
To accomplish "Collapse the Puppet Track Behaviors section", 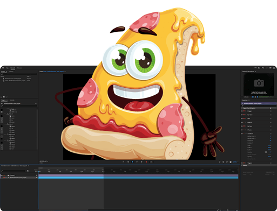I will tap(242, 108).
